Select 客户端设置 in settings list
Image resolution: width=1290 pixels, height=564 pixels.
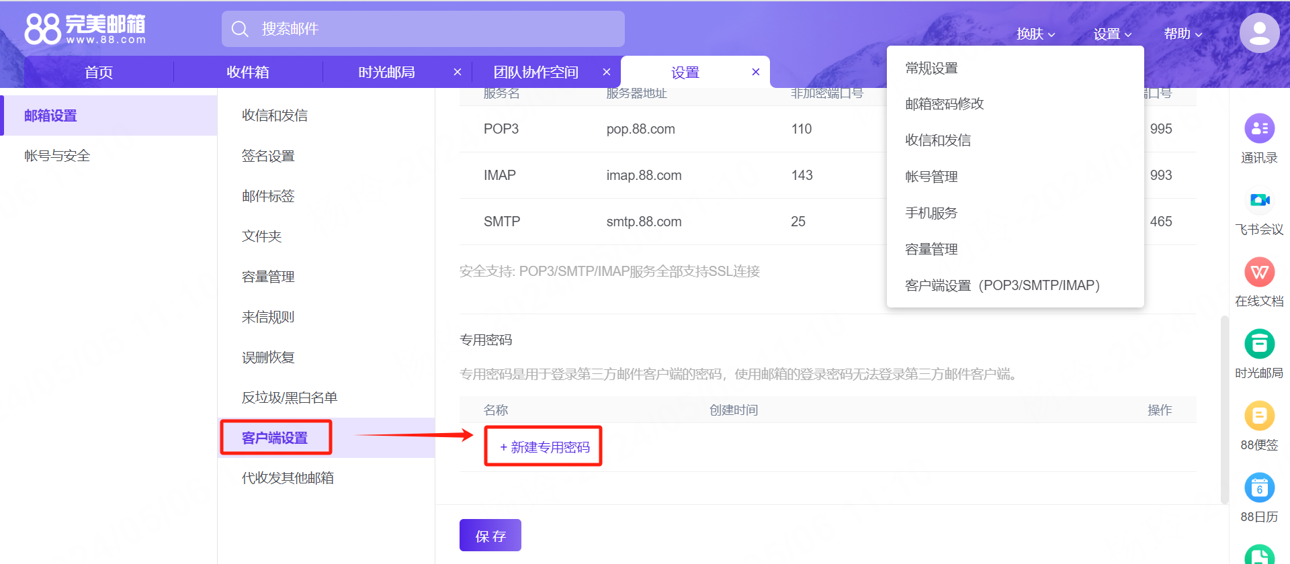(x=327, y=438)
